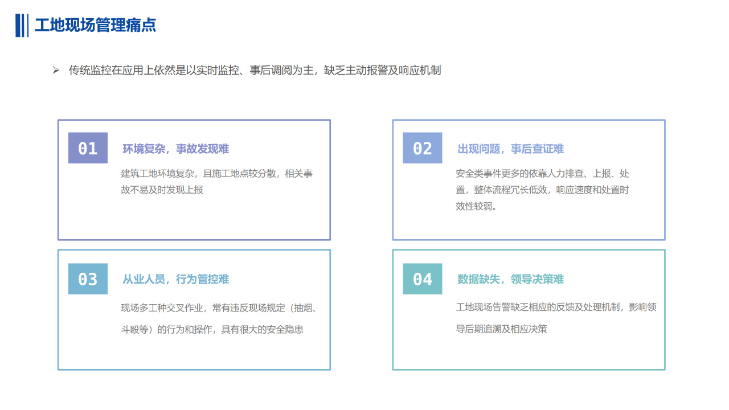This screenshot has height=410, width=729.
Task: Click the 03 number badge
Action: pyautogui.click(x=88, y=279)
